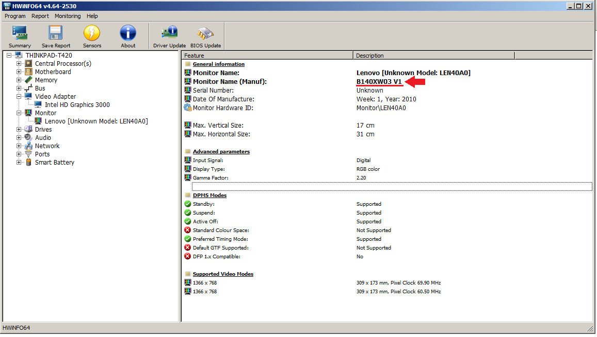Click the Drives disk icon
The width and height of the screenshot is (597, 337).
28,130
